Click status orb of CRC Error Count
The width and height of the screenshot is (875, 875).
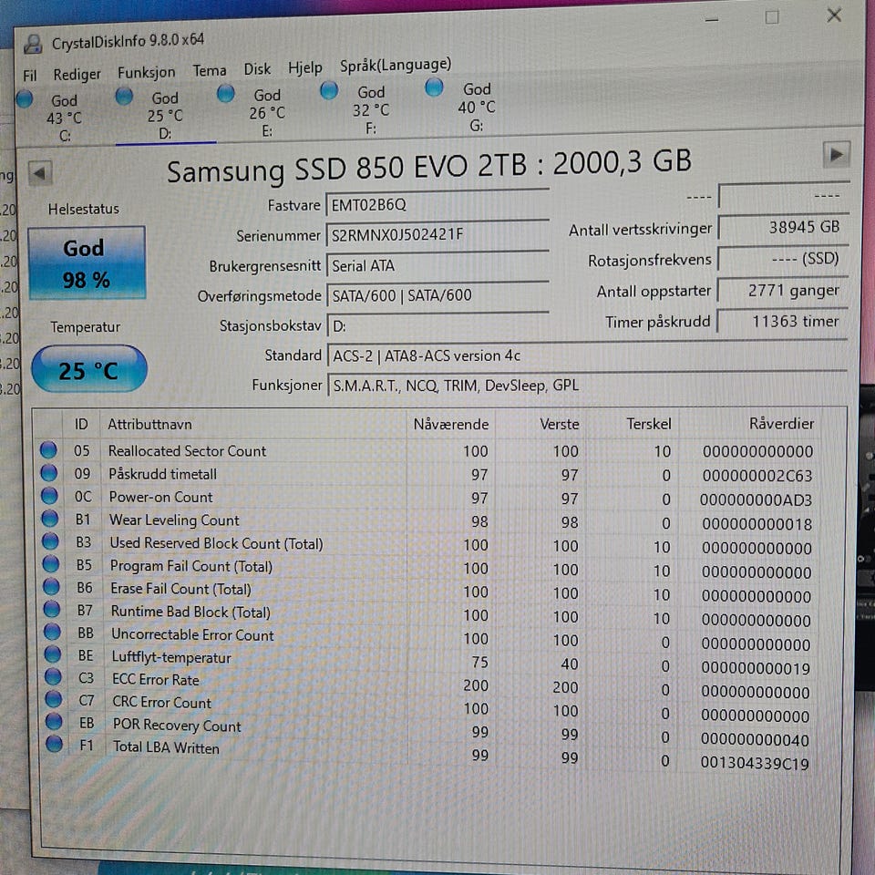[x=54, y=699]
